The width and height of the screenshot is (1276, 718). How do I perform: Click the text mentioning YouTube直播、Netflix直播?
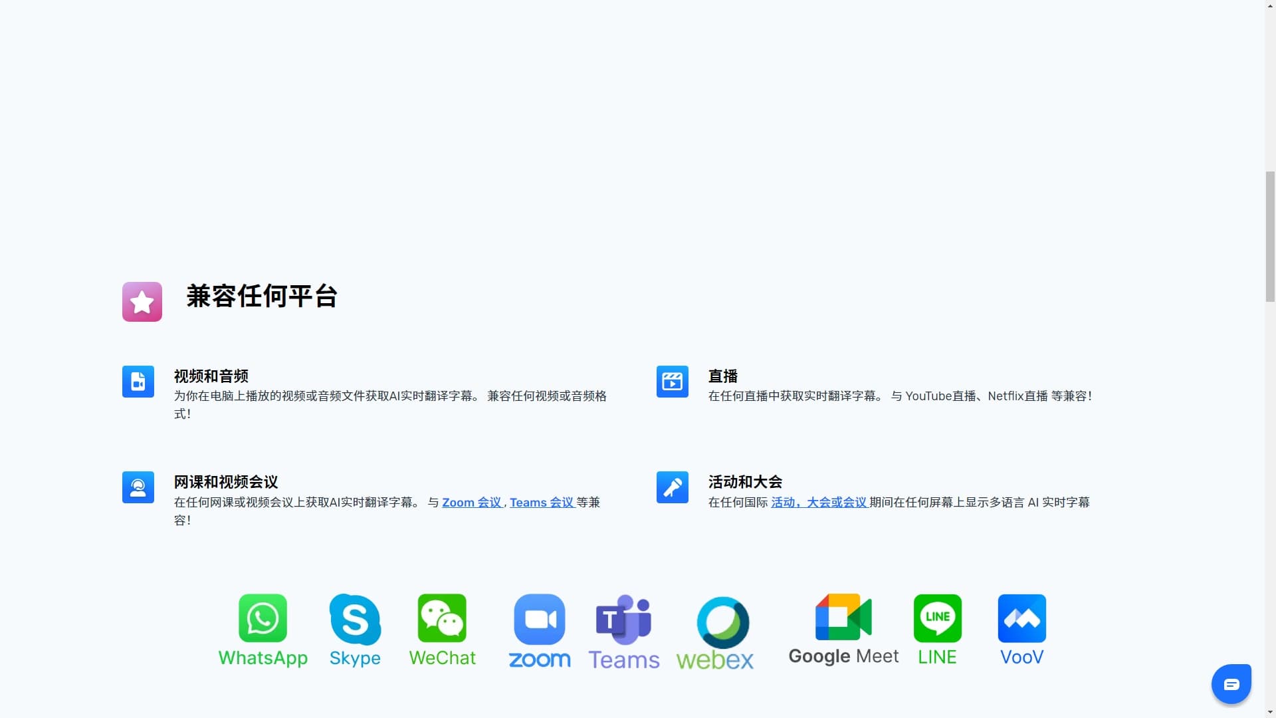pyautogui.click(x=900, y=396)
